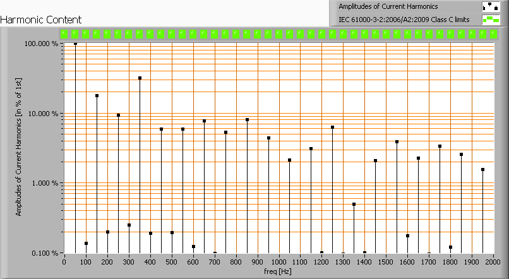The height and width of the screenshot is (279, 509).
Task: Select the 1250 Hz harmonic data point
Action: 332,128
